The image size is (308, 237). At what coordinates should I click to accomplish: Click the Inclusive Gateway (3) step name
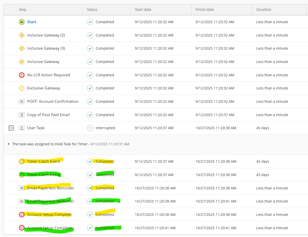click(x=46, y=48)
